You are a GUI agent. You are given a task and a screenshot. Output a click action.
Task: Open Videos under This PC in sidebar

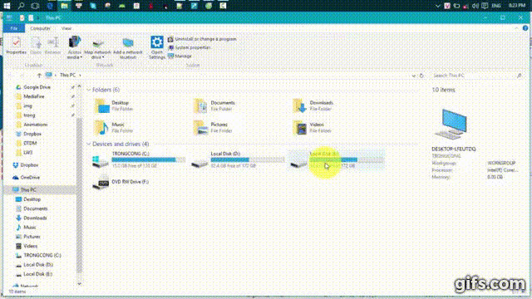pyautogui.click(x=30, y=246)
